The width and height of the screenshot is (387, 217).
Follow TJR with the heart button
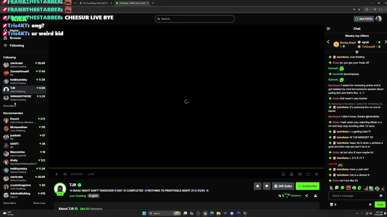tap(267, 186)
